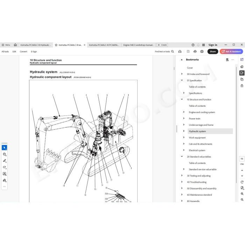The width and height of the screenshot is (245, 245).
Task: Go to previous page up arrow
Action: [x=242, y=170]
